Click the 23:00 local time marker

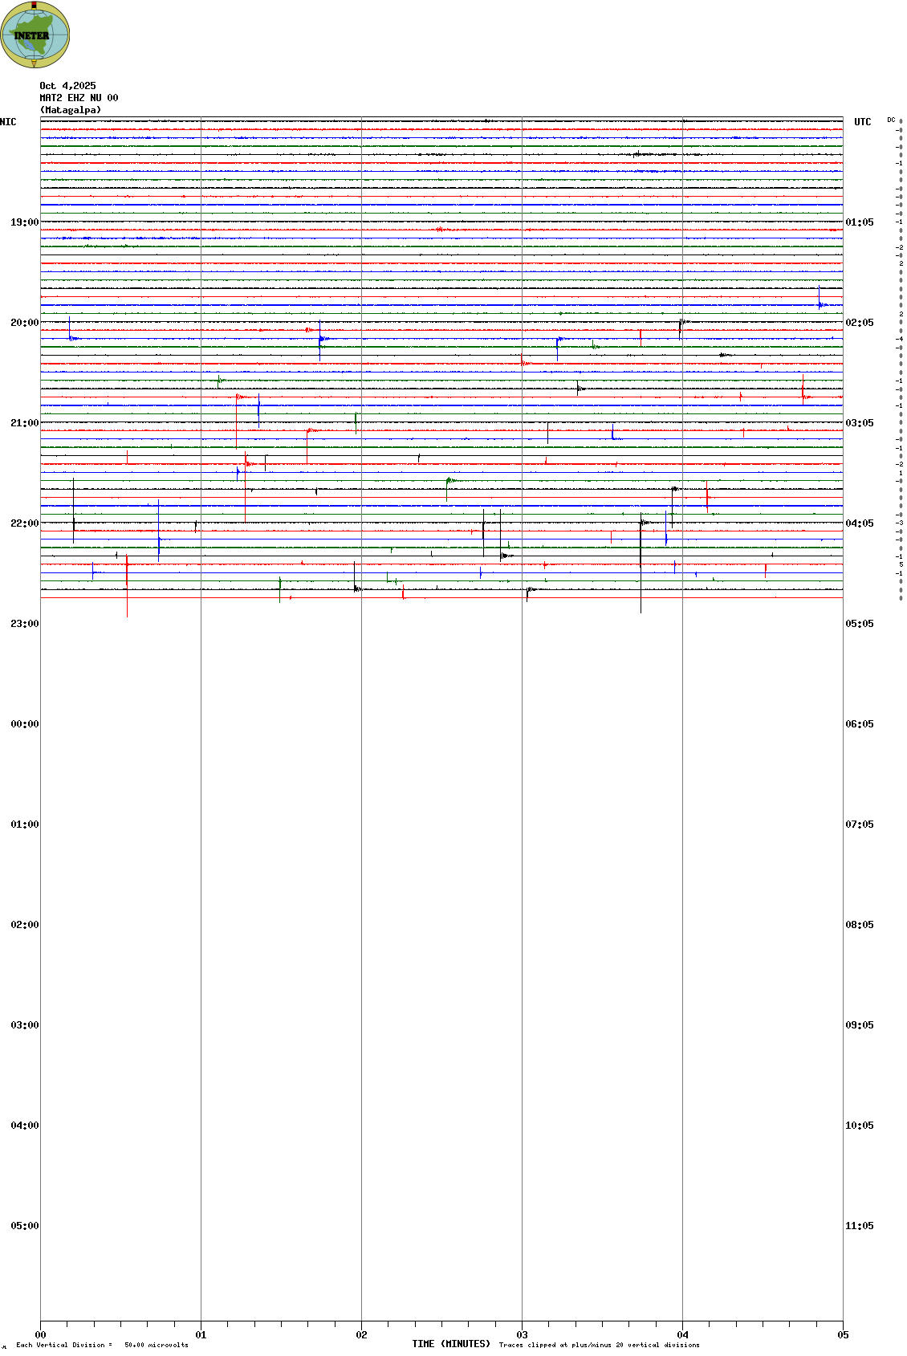click(24, 624)
